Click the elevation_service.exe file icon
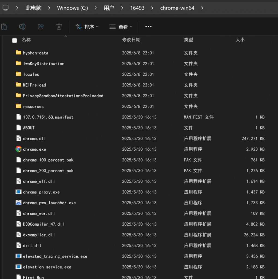This screenshot has width=278, height=279. coord(19,267)
